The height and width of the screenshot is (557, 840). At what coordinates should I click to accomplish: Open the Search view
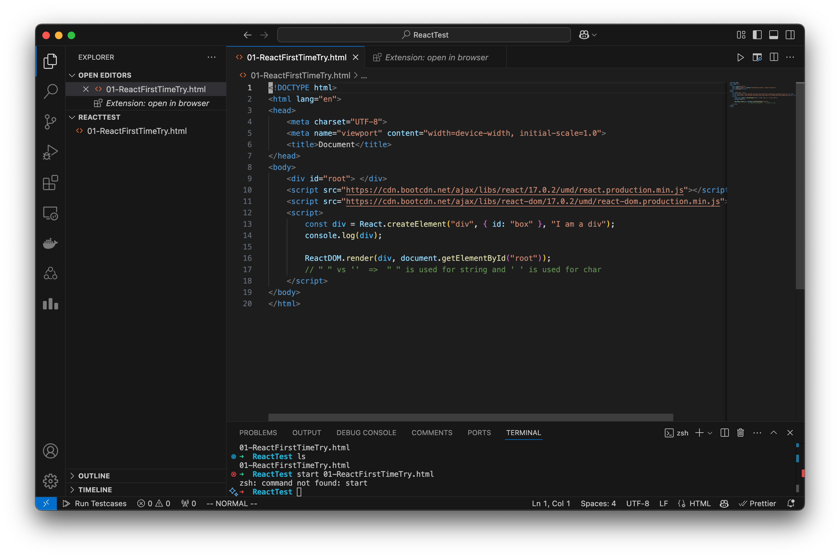point(50,91)
